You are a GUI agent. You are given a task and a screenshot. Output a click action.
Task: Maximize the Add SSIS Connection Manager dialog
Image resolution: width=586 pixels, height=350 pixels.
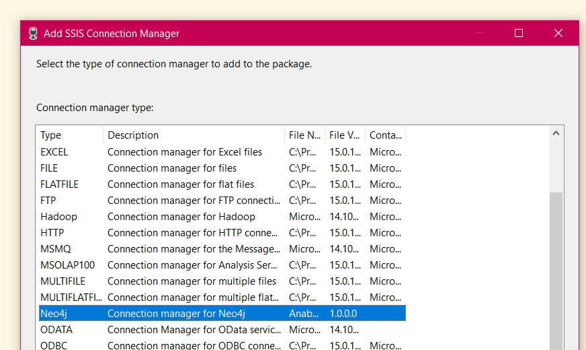click(x=519, y=33)
